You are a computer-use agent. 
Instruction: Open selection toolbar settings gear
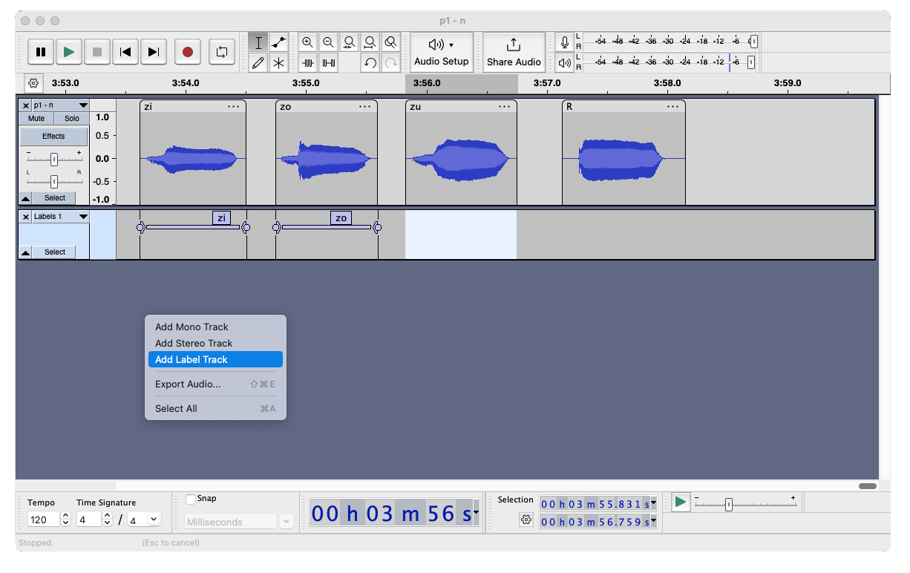[526, 520]
